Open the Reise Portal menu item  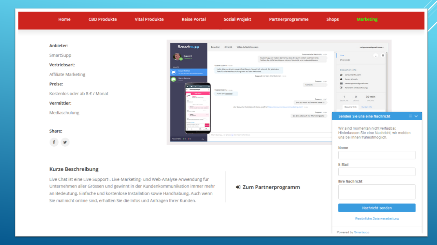point(194,19)
